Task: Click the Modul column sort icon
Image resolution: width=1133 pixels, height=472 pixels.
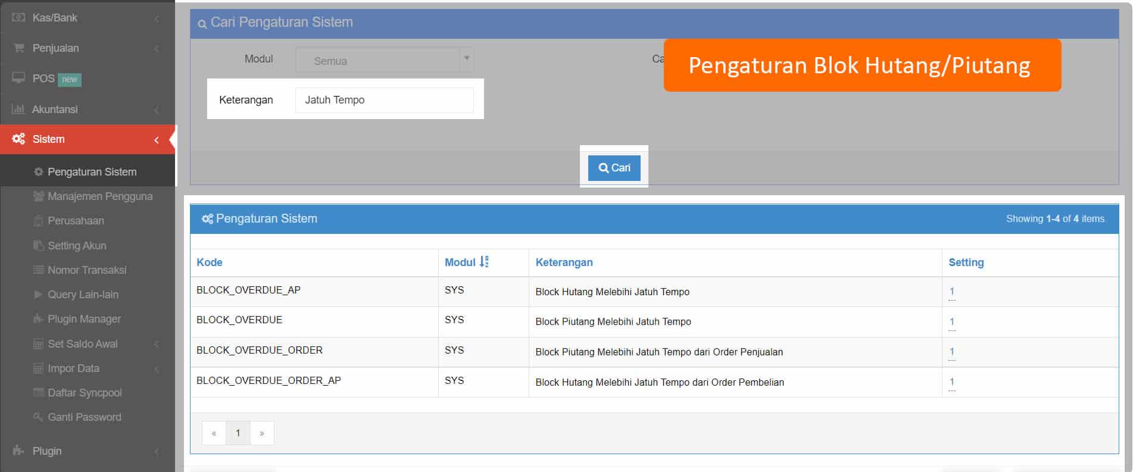Action: point(484,261)
